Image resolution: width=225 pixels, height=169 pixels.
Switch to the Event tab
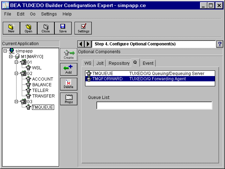pyautogui.click(x=148, y=63)
